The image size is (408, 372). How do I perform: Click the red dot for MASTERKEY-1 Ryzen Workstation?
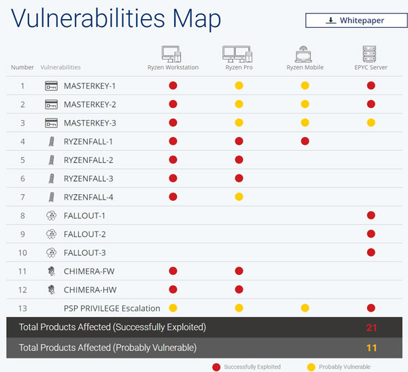[x=173, y=86]
